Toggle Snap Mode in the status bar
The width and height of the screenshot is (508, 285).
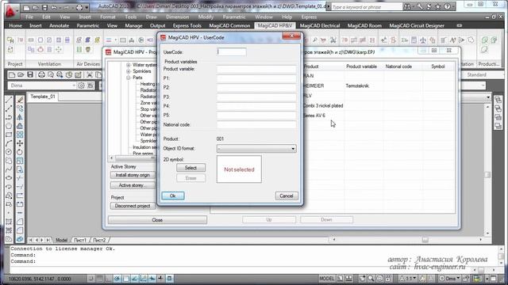click(x=91, y=279)
